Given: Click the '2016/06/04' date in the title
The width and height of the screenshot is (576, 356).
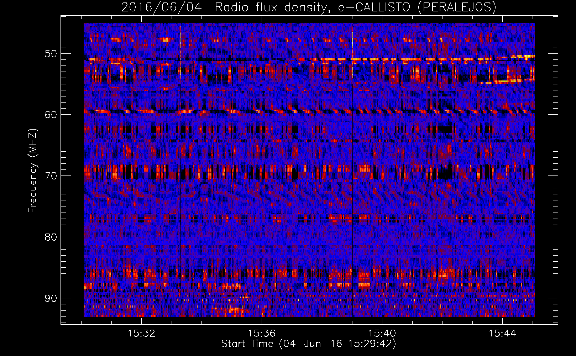Looking at the screenshot, I should (x=162, y=7).
